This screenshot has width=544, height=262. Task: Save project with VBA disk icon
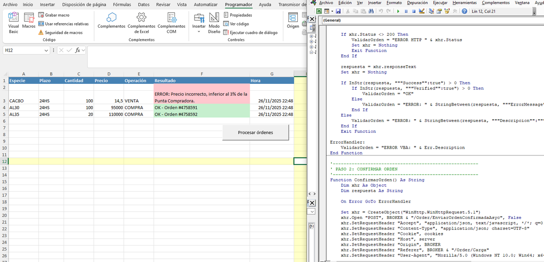pyautogui.click(x=338, y=11)
